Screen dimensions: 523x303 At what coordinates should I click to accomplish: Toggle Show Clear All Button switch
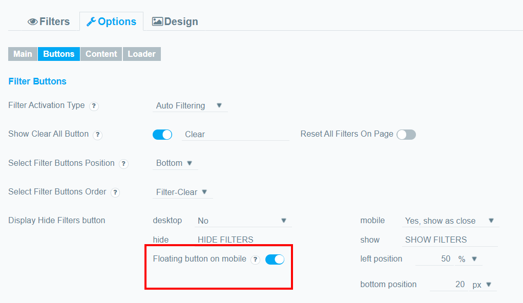point(162,135)
